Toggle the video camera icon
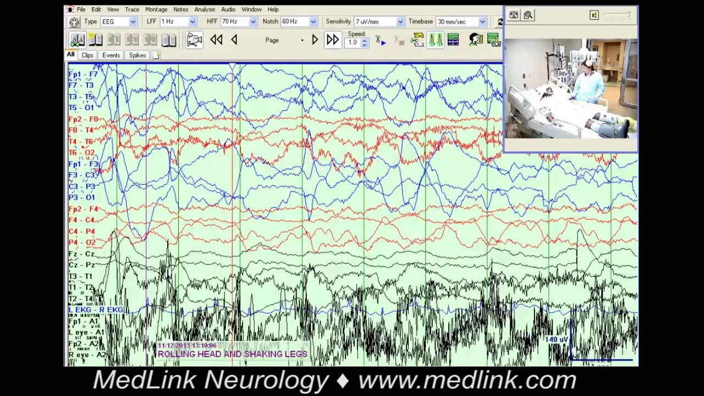The image size is (704, 396). click(x=194, y=40)
